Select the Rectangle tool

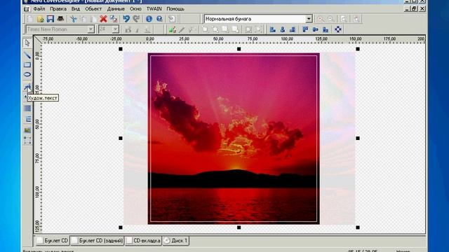pyautogui.click(x=27, y=65)
